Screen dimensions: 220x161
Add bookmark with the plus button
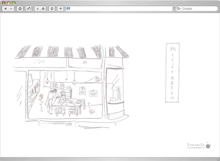[x=60, y=8]
